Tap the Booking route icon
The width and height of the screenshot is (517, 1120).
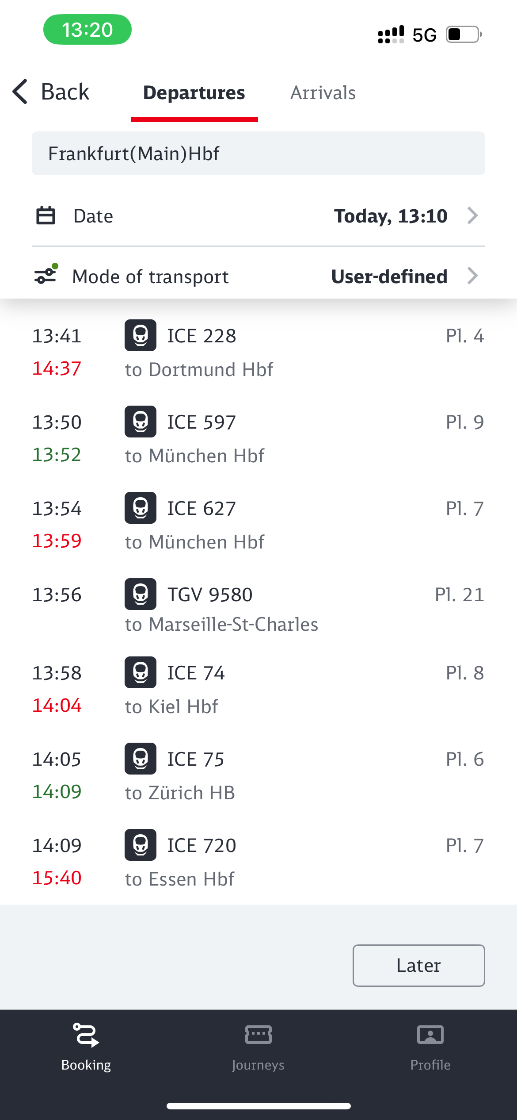click(86, 1035)
